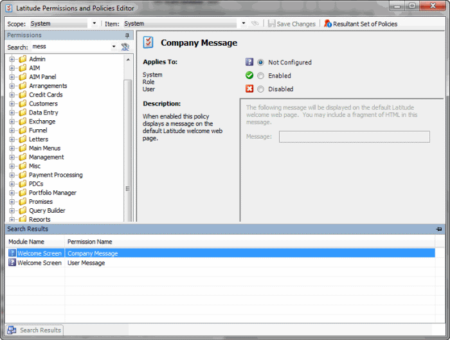Image resolution: width=450 pixels, height=340 pixels.
Task: Pin the Permissions panel with pushpin icon
Action: 127,35
